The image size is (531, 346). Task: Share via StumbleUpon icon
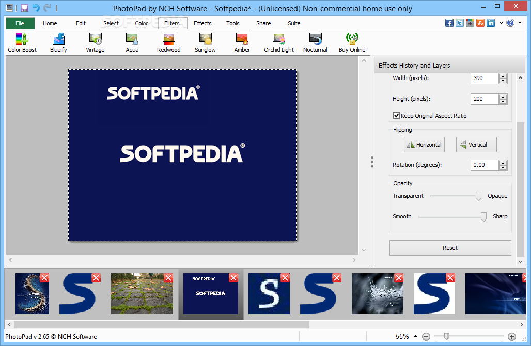[480, 23]
